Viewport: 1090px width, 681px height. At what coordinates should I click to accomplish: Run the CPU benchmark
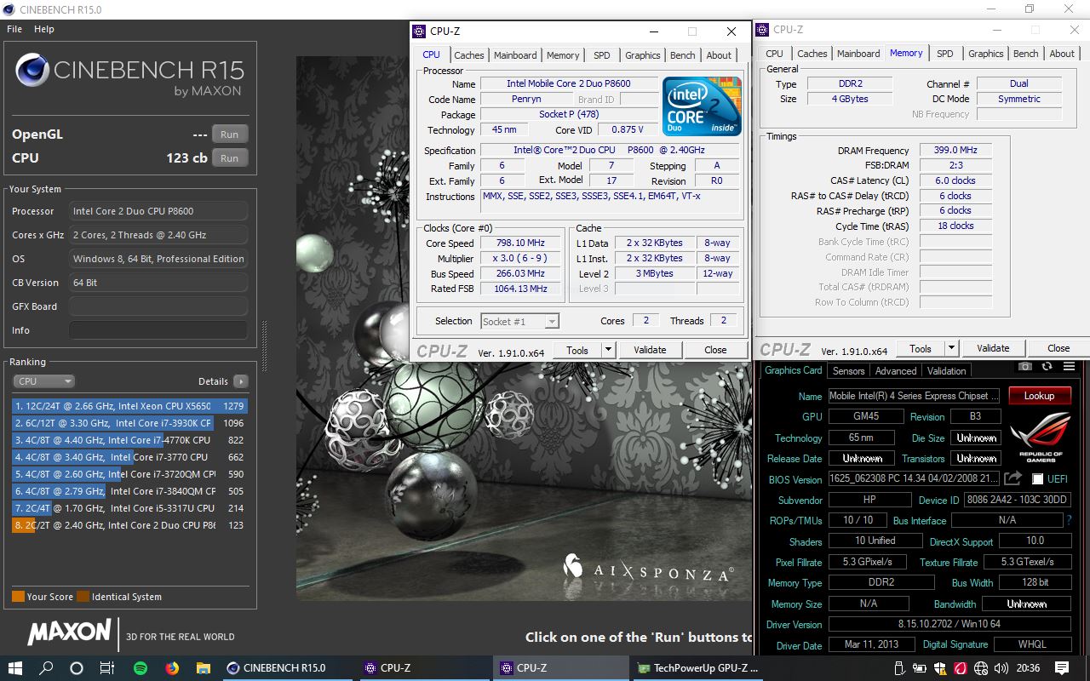point(229,158)
